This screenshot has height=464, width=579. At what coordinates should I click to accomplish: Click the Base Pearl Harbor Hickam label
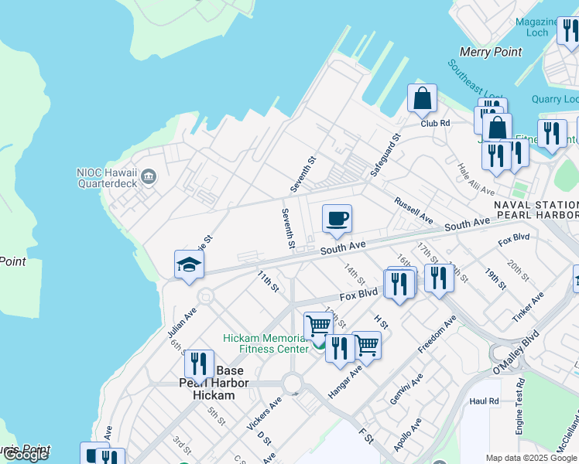pos(214,383)
